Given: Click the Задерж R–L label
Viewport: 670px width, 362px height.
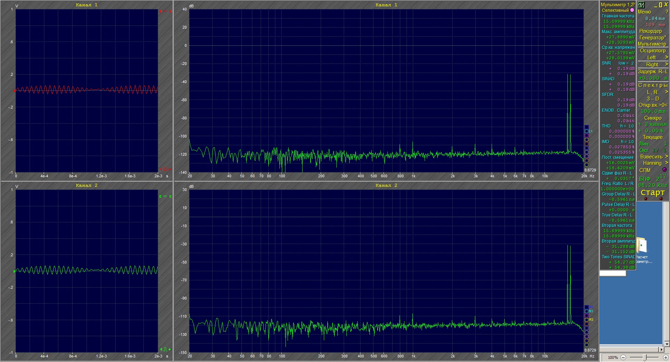Looking at the screenshot, I should [653, 72].
